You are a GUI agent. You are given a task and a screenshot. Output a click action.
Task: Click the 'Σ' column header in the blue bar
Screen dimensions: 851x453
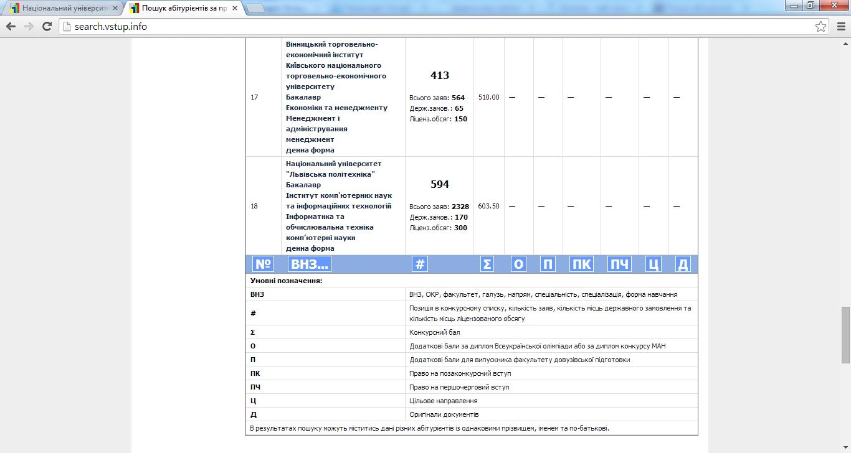pos(487,264)
